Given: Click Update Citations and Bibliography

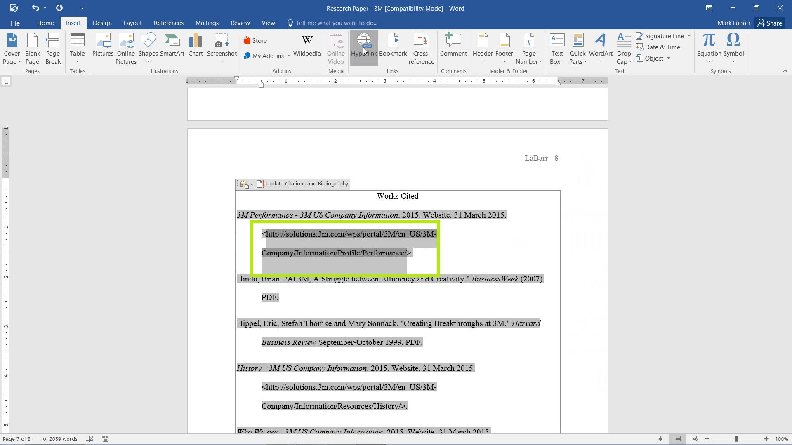Looking at the screenshot, I should (x=303, y=184).
